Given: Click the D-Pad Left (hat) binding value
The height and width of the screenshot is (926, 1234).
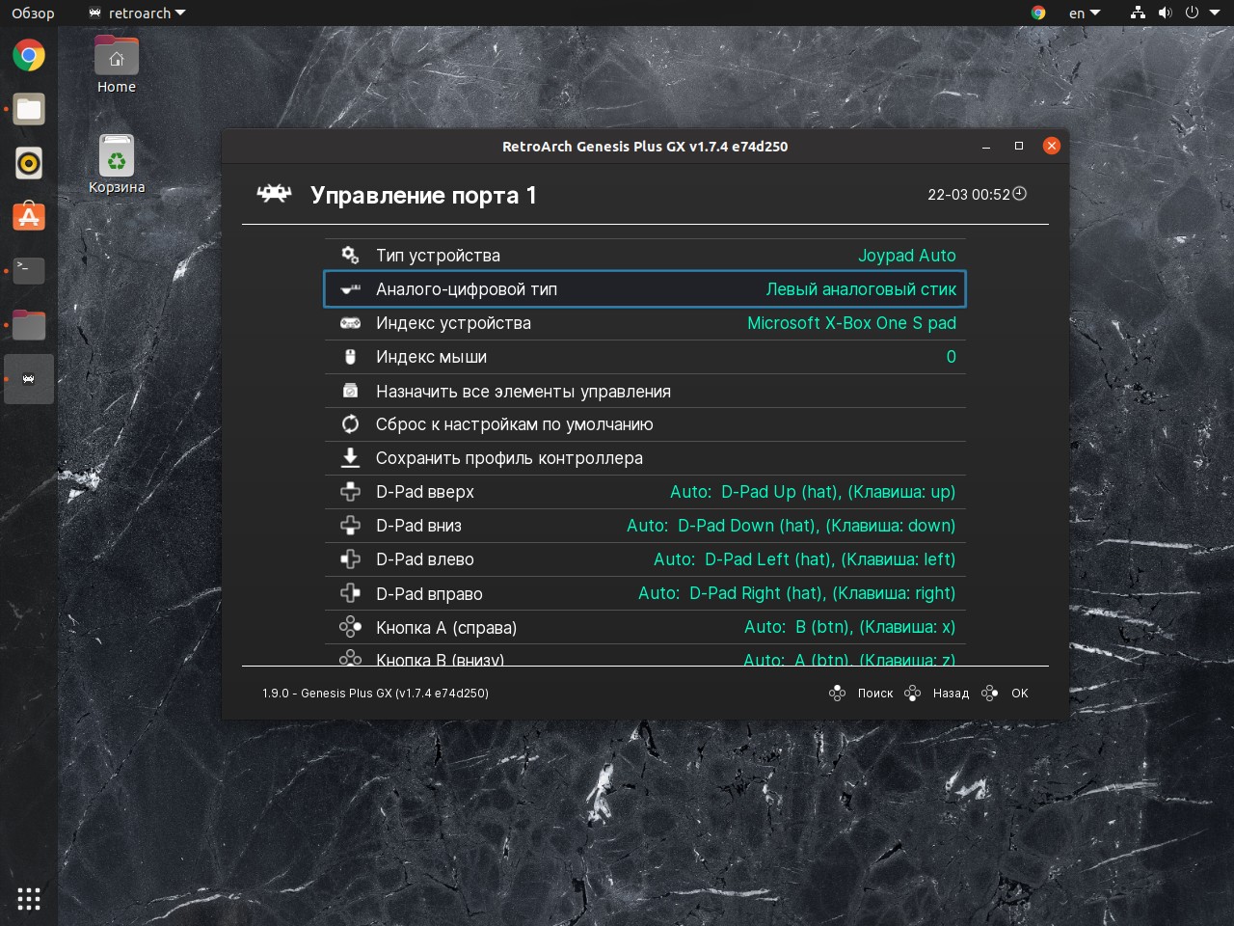Looking at the screenshot, I should click(804, 559).
